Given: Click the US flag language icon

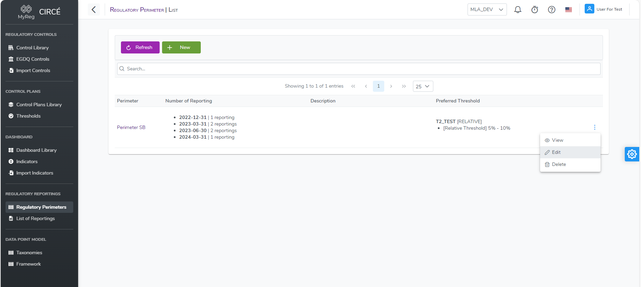Looking at the screenshot, I should point(568,10).
